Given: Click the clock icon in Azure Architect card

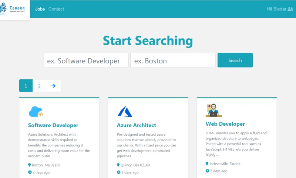Looking at the screenshot, I should (118, 172).
